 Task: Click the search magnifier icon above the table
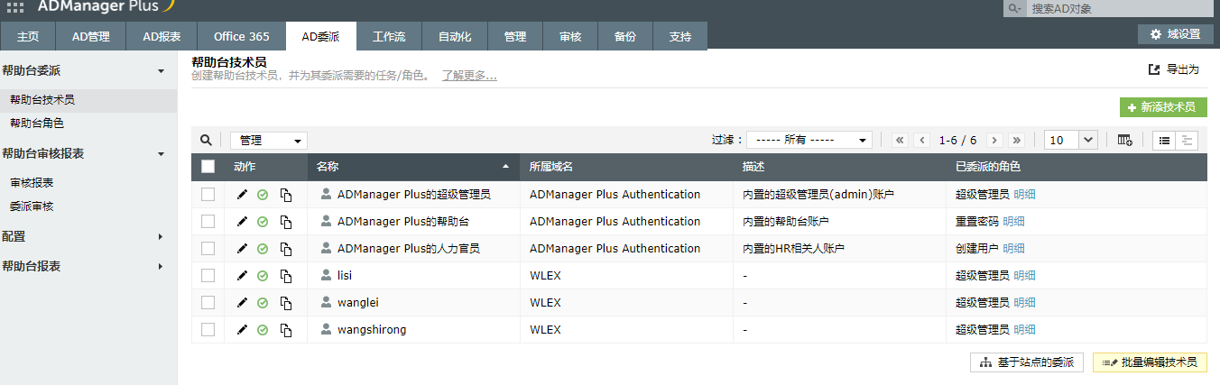click(x=206, y=140)
